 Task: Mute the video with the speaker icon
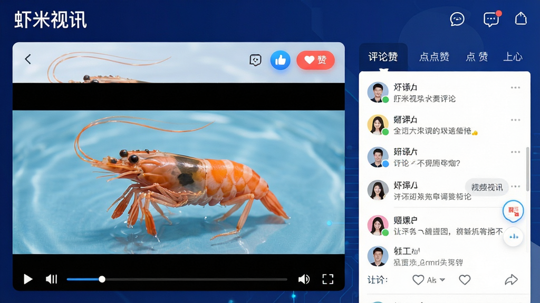(x=304, y=279)
